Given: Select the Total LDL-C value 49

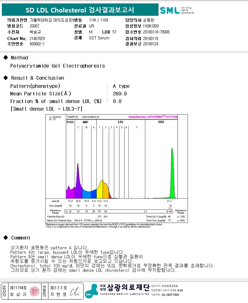Looking at the screenshot, I should [x=169, y=217].
